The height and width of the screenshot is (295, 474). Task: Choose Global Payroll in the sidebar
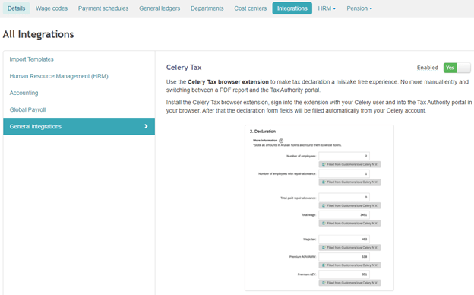[x=27, y=109]
